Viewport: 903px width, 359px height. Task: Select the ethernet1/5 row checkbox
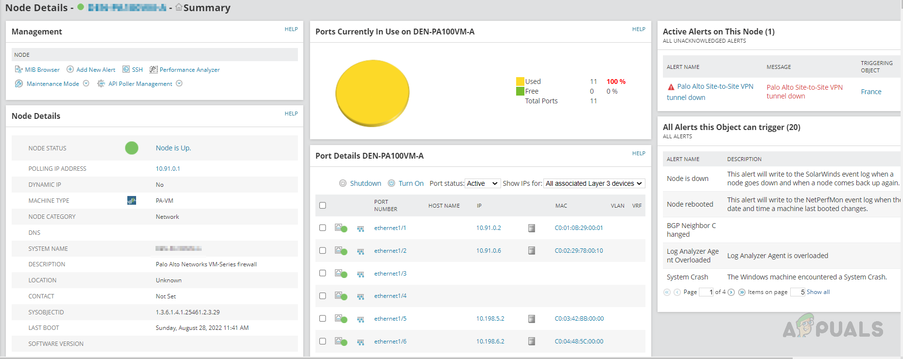pyautogui.click(x=323, y=319)
